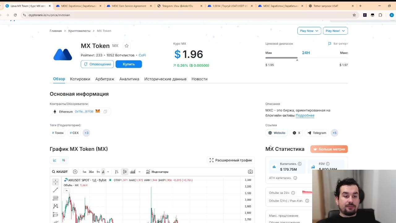
Task: Switch to Арбитраж tab
Action: (x=105, y=79)
